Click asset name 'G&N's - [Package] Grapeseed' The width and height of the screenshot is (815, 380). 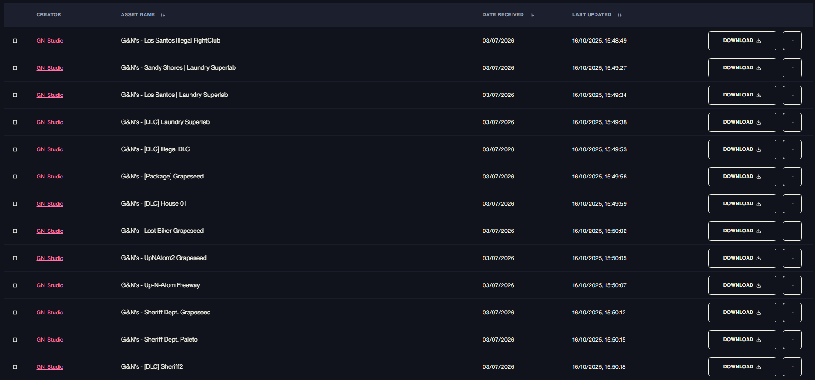tap(162, 177)
